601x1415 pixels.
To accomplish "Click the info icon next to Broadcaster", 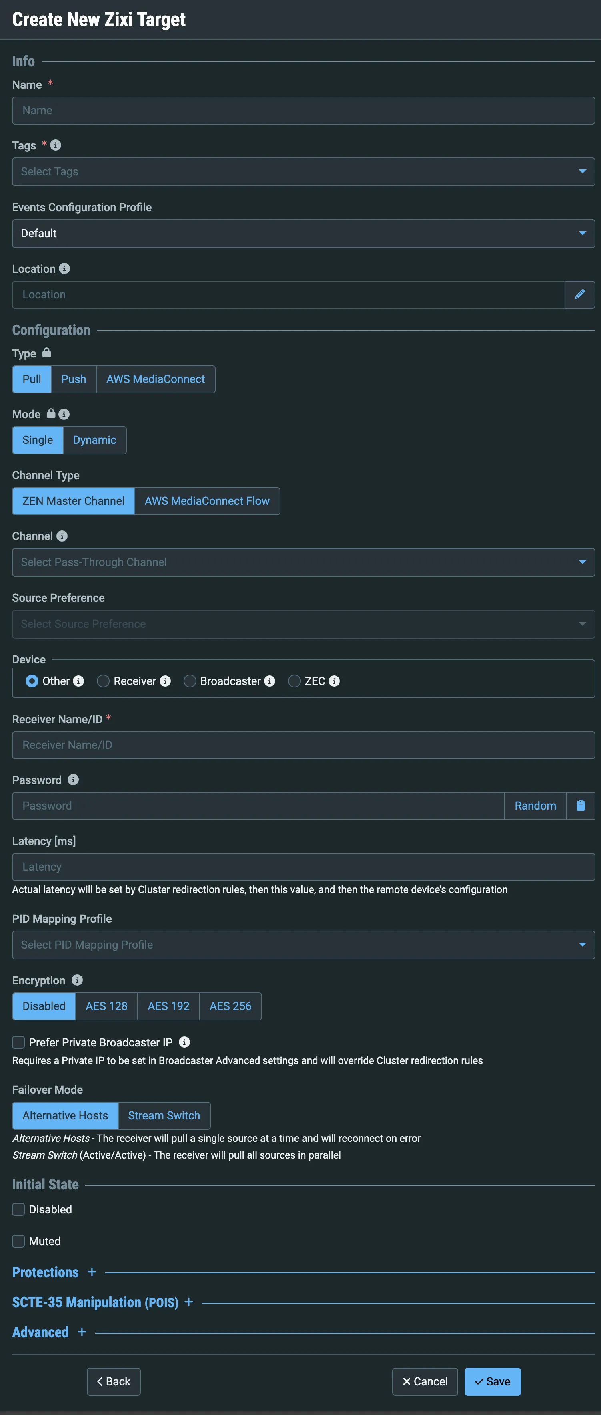I will click(x=269, y=681).
